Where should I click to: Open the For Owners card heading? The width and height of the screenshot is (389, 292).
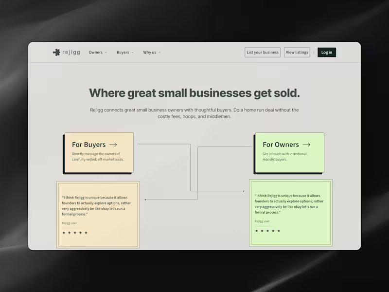pyautogui.click(x=281, y=145)
